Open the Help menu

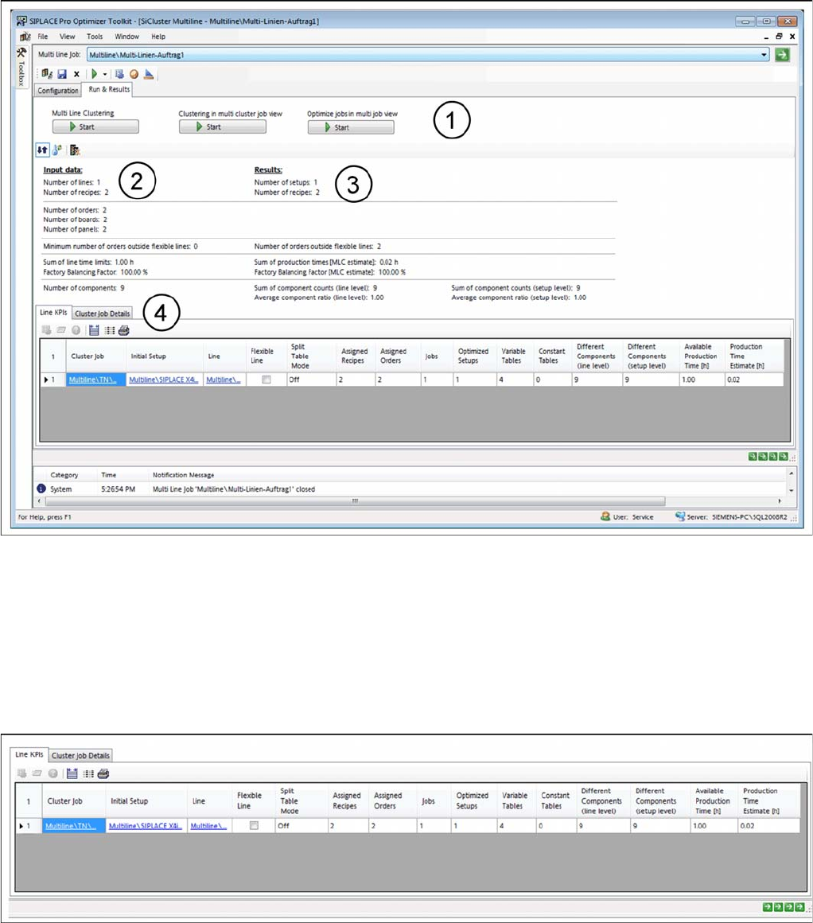click(158, 37)
